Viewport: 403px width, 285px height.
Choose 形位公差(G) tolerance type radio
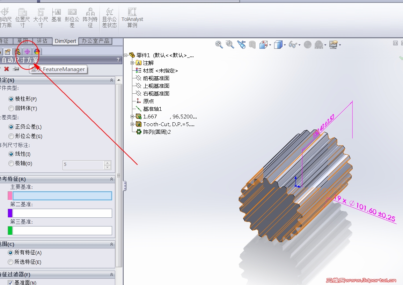11,136
